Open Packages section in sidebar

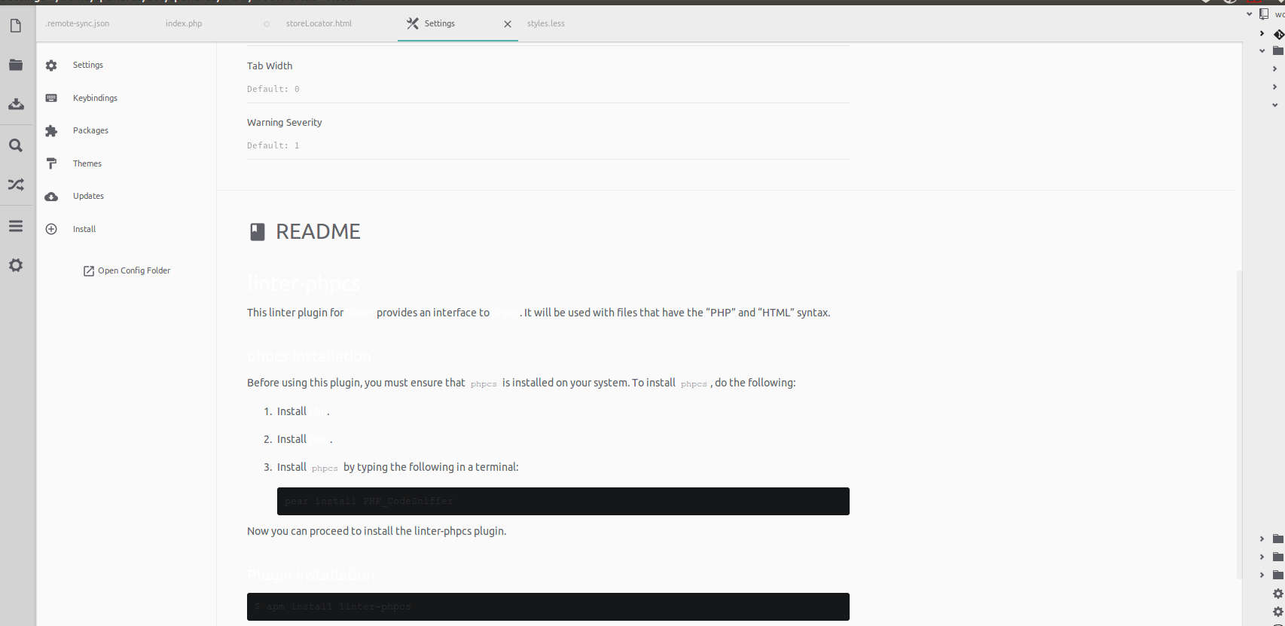90,131
